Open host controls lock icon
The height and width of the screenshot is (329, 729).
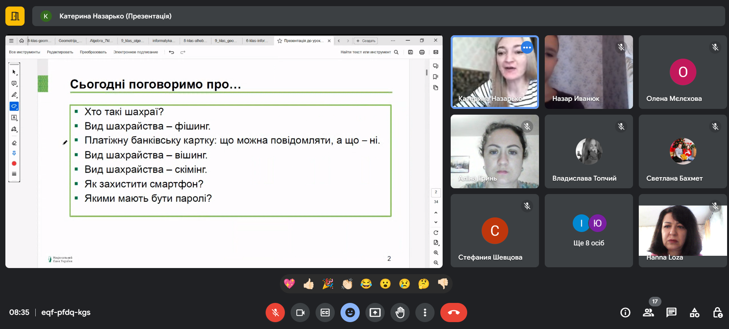pos(717,313)
